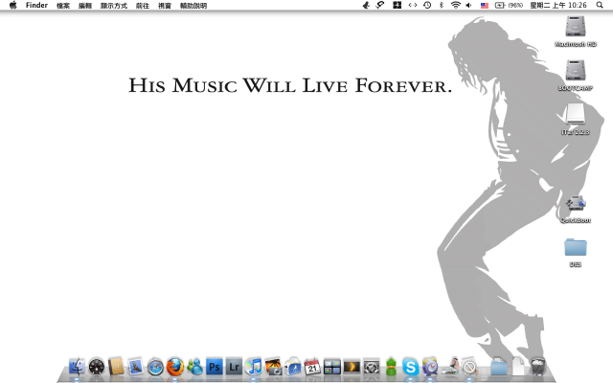This screenshot has width=613, height=383.
Task: Open the Finder menu
Action: click(36, 5)
